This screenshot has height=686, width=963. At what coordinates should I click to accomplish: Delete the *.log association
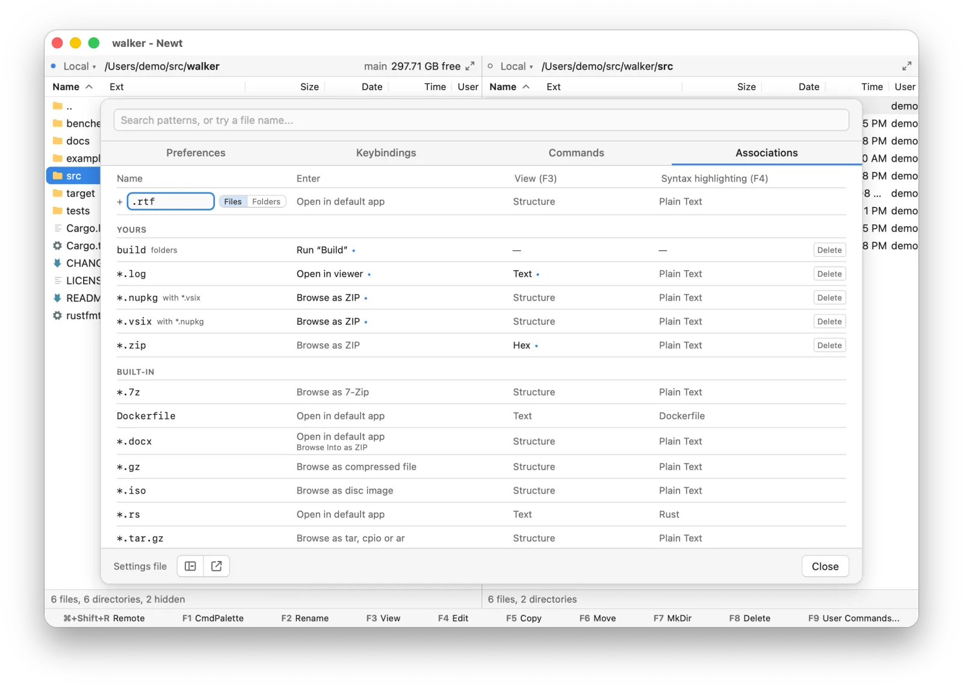(829, 274)
